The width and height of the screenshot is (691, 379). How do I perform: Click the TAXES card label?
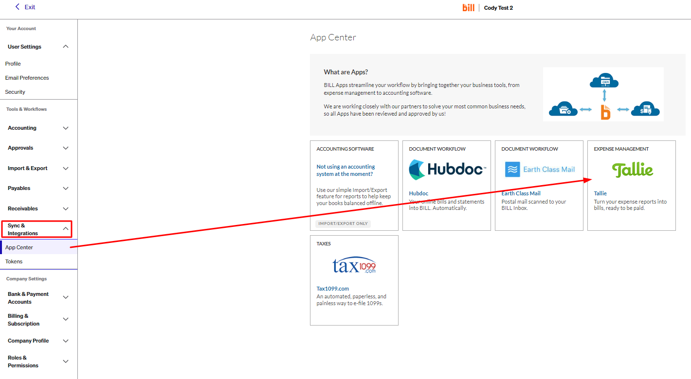(324, 244)
